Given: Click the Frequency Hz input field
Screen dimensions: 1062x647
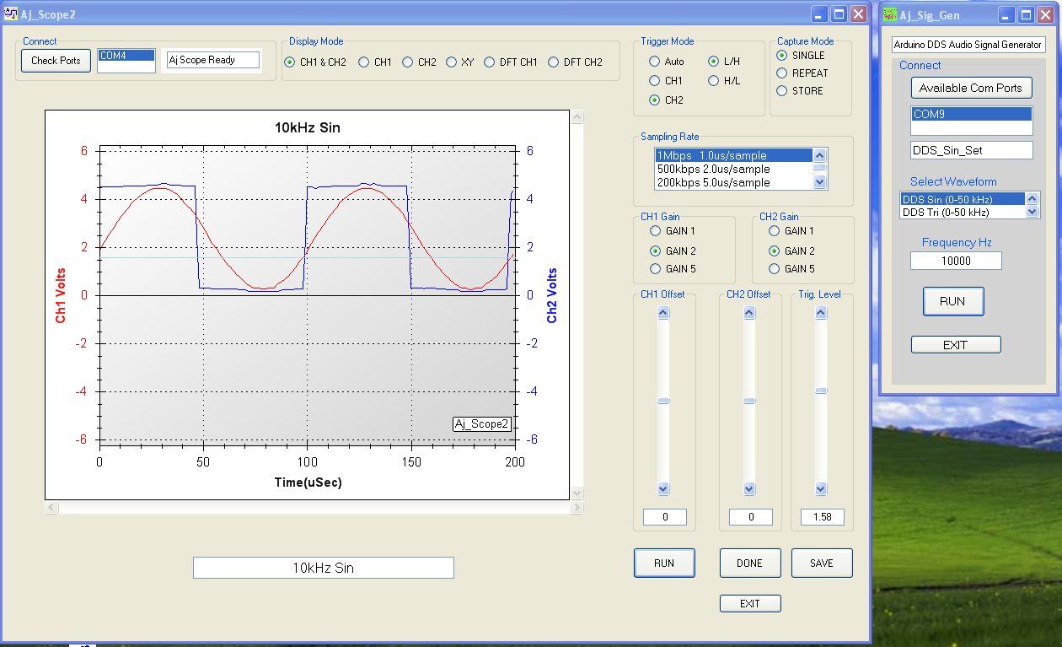Looking at the screenshot, I should point(956,261).
